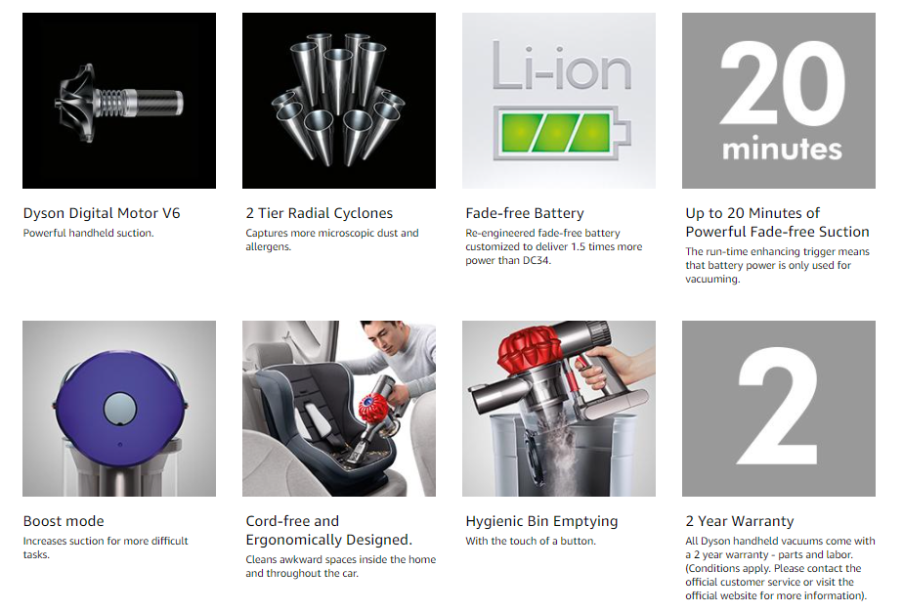This screenshot has height=613, width=903.
Task: View the bin emptying vacuum photo
Action: [559, 409]
